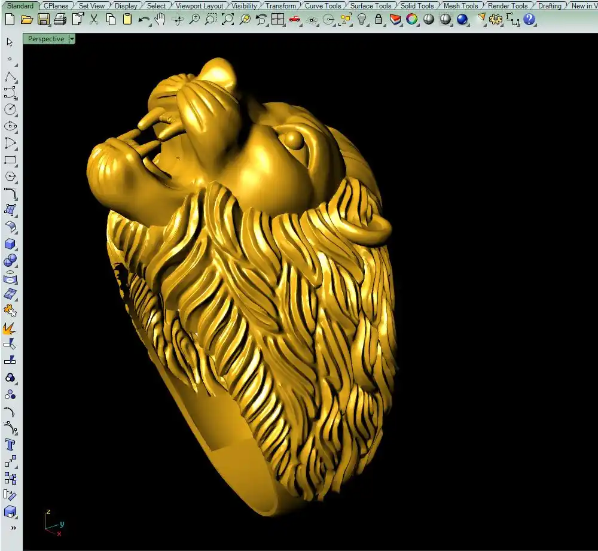Image resolution: width=598 pixels, height=551 pixels.
Task: Click the Save file floppy disk icon
Action: pos(43,19)
